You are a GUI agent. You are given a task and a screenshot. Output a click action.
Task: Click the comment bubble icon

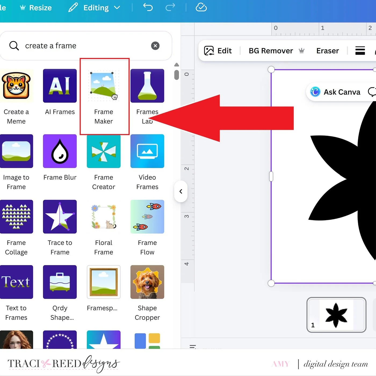coord(372,92)
